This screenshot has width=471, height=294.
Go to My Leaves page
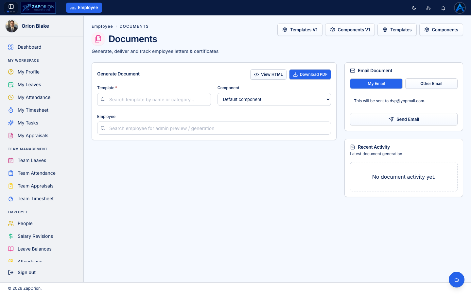[42, 85]
